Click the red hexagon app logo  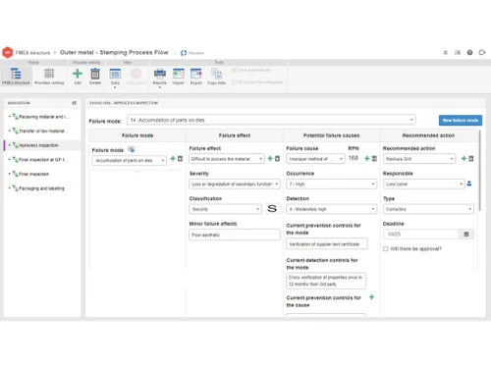[7, 52]
